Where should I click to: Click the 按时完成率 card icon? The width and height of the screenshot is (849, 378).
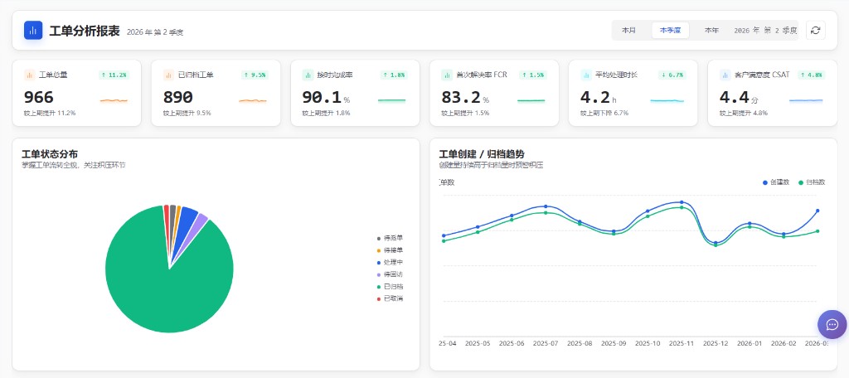308,75
